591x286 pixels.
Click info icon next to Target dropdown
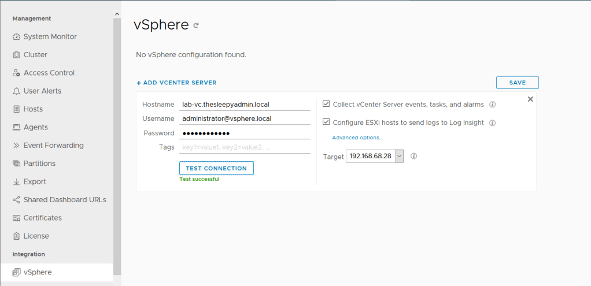[414, 156]
